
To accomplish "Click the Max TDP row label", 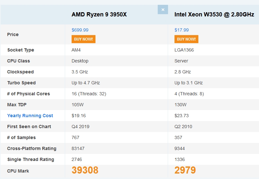I will click(17, 105).
